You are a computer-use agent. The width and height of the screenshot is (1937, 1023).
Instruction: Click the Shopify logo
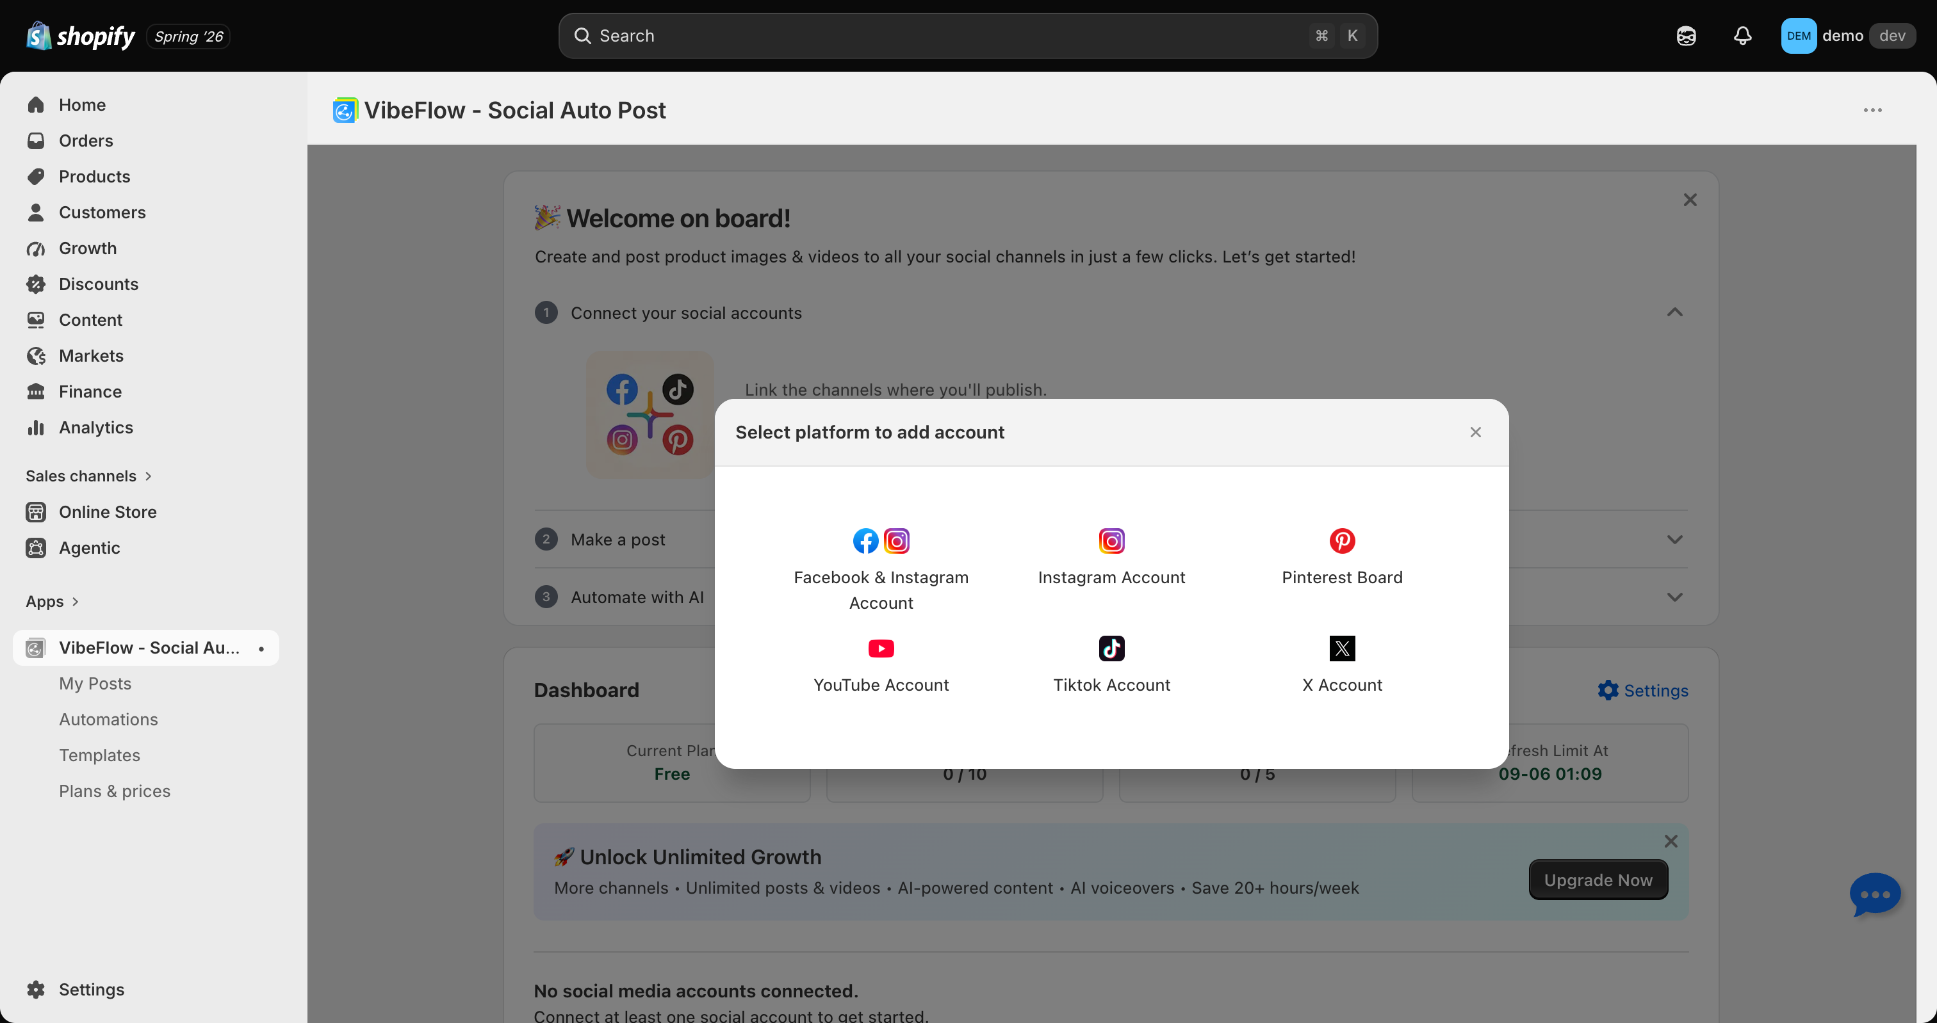click(81, 35)
